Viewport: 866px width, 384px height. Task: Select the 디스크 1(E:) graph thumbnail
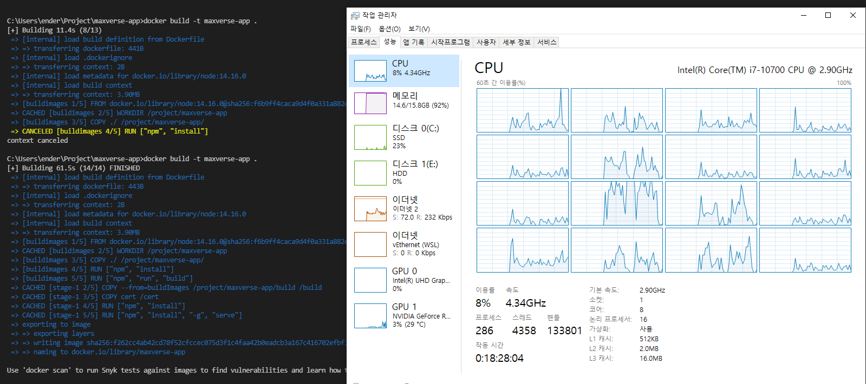[370, 173]
